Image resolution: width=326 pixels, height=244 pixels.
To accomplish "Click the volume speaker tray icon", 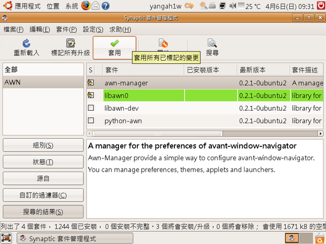I will pos(233,5).
